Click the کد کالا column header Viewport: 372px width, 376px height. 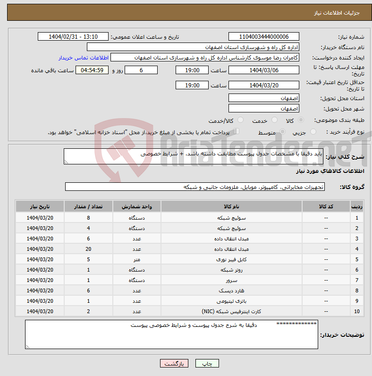[326, 206]
